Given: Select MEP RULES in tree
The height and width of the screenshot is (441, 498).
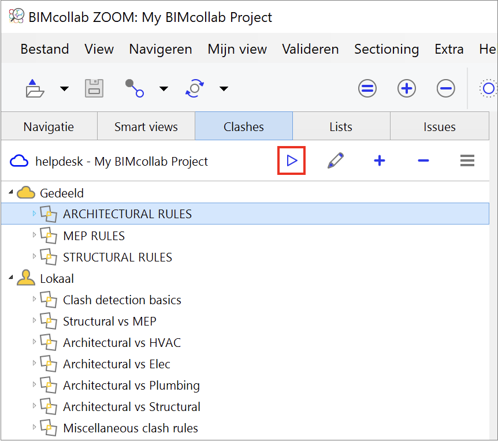Looking at the screenshot, I should pyautogui.click(x=94, y=236).
